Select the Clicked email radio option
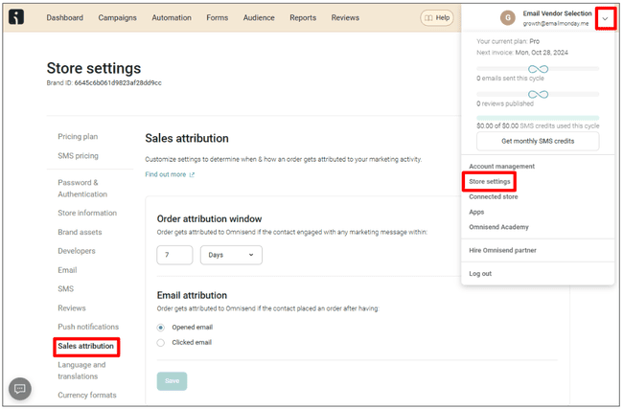623x409 pixels. click(x=160, y=343)
